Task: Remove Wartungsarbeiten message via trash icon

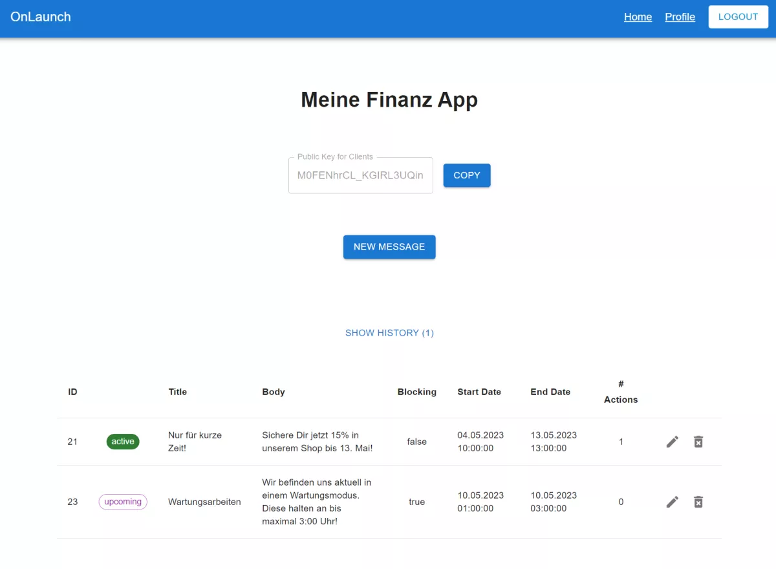Action: pyautogui.click(x=698, y=502)
